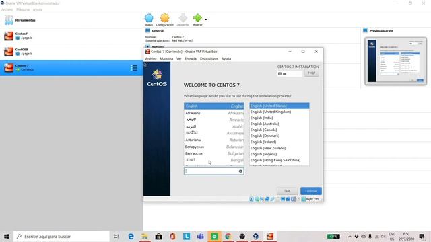The height and width of the screenshot is (242, 431).
Task: Select the Amharic language row
Action: 214,120
